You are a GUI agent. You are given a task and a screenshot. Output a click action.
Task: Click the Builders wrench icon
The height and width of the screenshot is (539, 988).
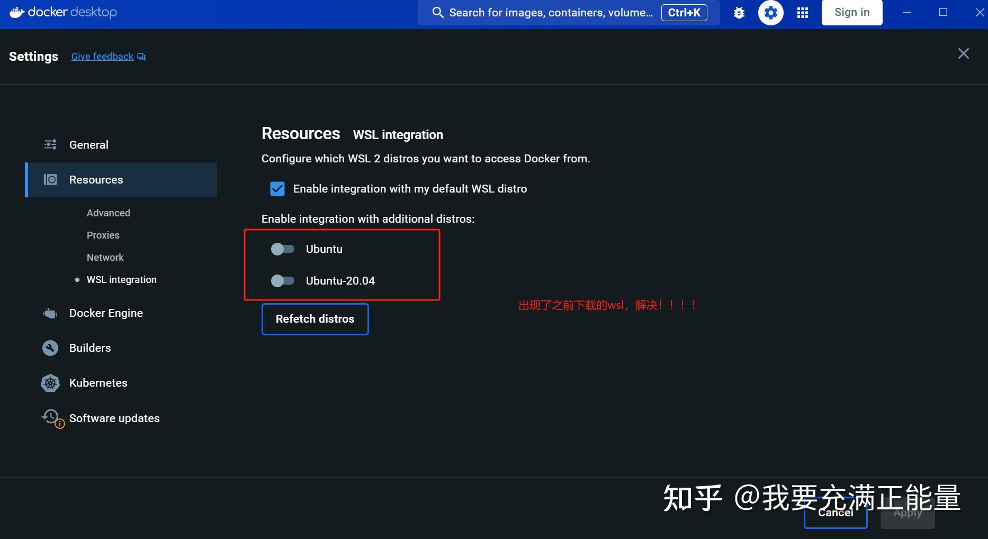coord(50,348)
